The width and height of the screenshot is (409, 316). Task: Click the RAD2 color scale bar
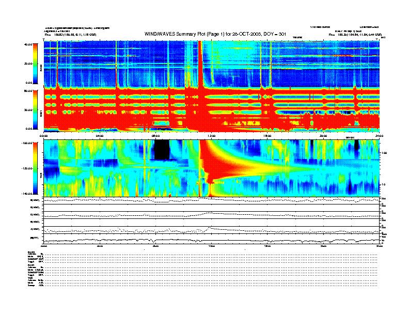35,64
